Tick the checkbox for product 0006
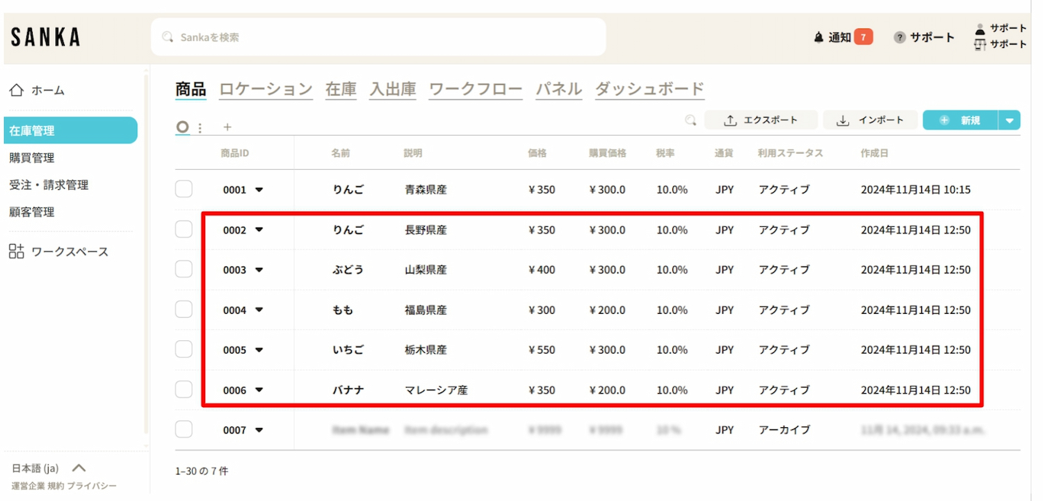 184,390
